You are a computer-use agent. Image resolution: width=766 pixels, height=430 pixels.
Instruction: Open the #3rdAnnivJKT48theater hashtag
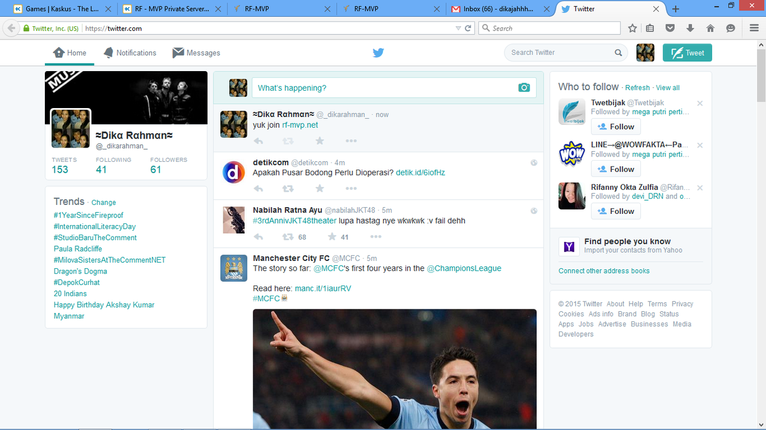pos(294,220)
